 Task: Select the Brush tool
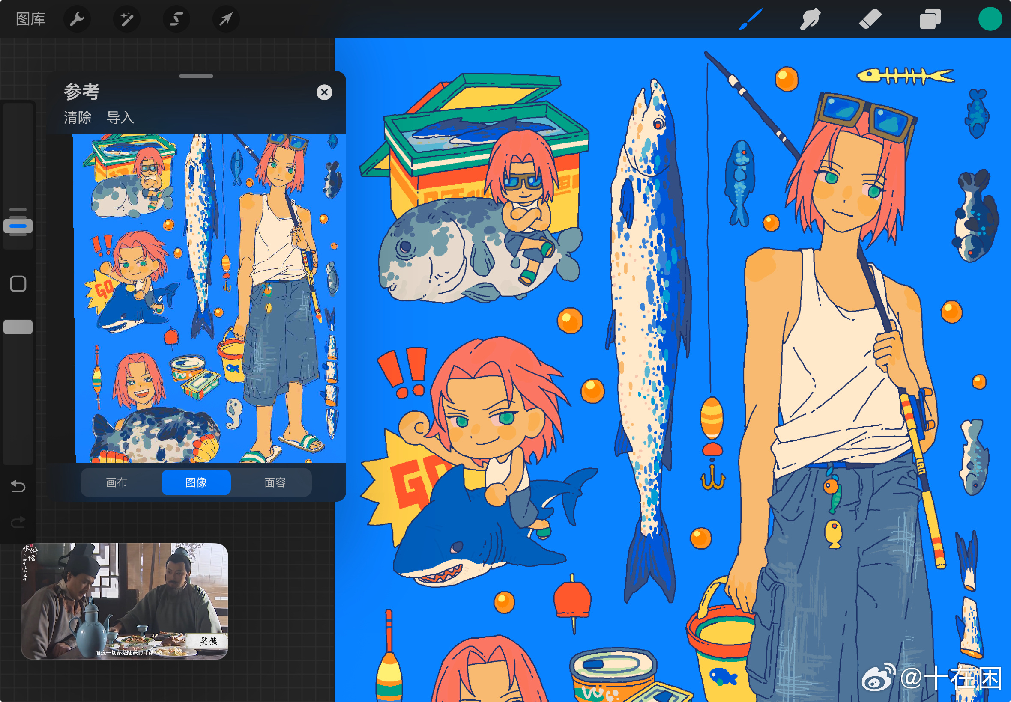751,19
